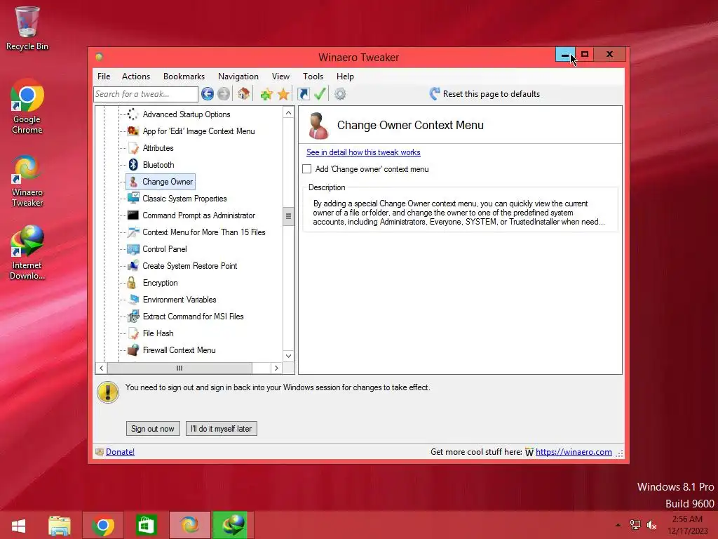Click horizontal scroll left arrow
The width and height of the screenshot is (718, 539).
tap(102, 368)
